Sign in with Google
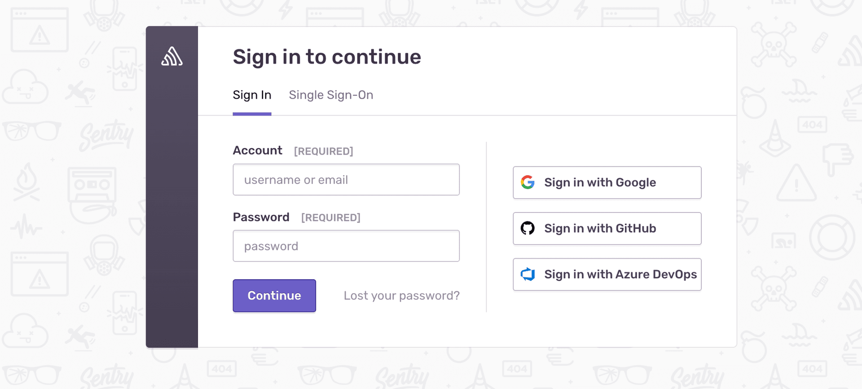This screenshot has width=862, height=389. pyautogui.click(x=607, y=182)
